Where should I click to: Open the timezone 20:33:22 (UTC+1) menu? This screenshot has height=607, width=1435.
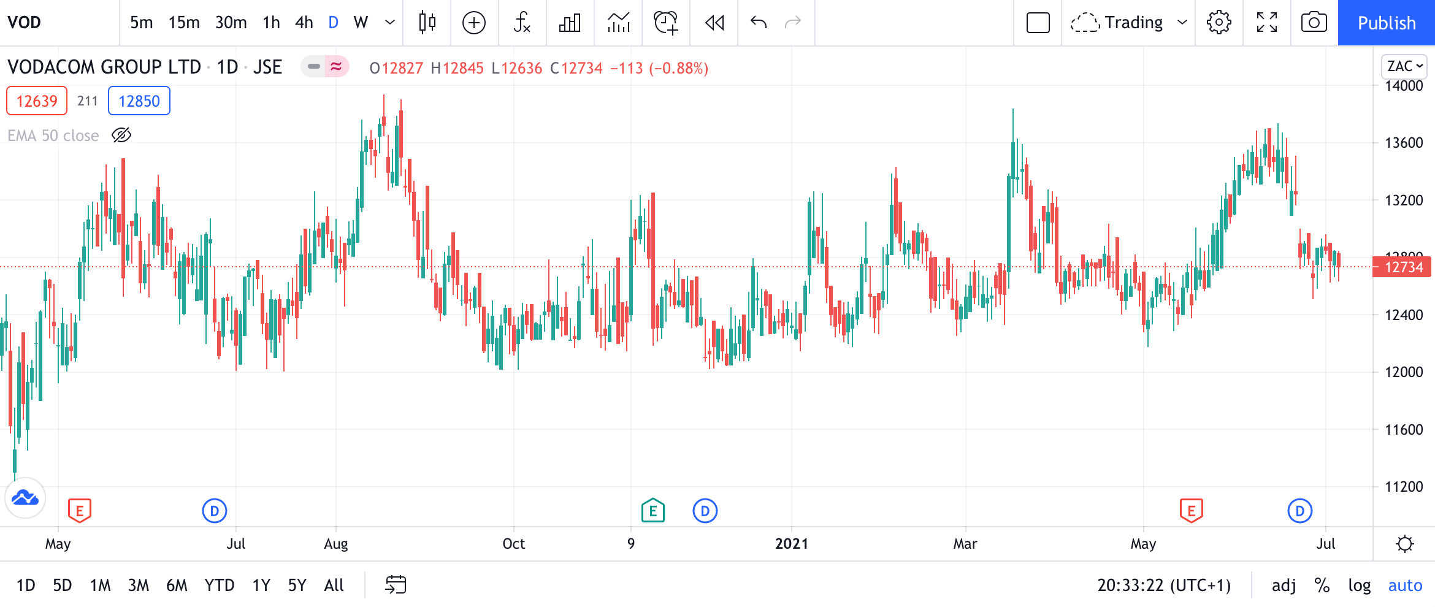pos(1164,585)
